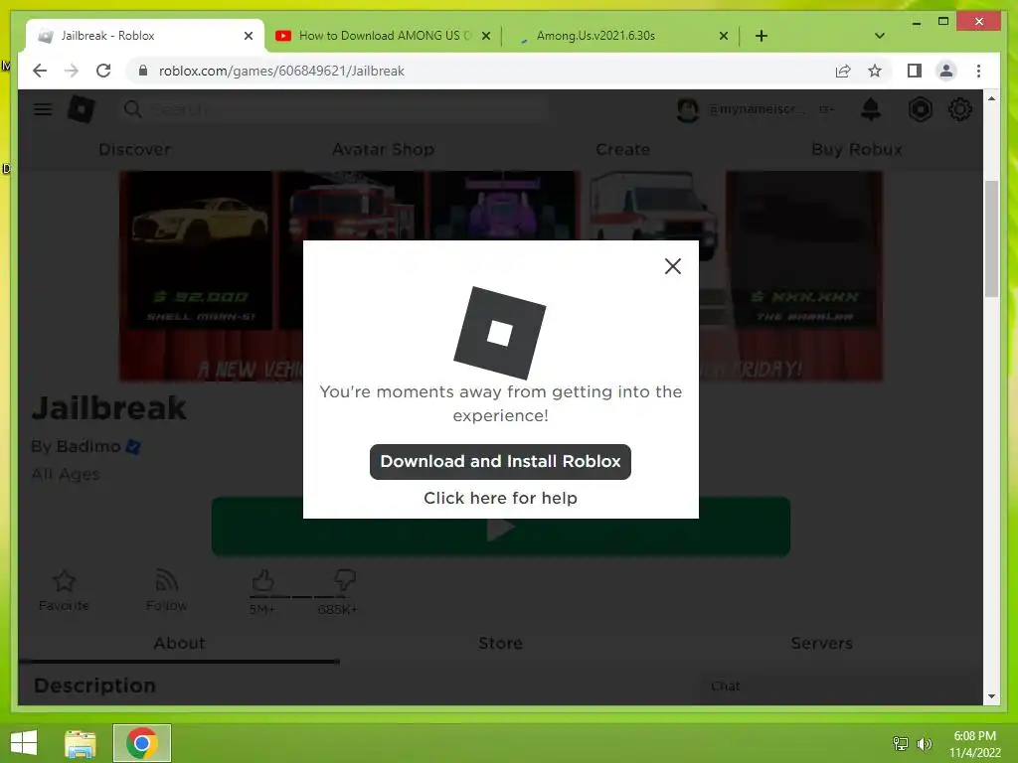Click the address bar URL
Viewport: 1018px width, 763px height.
coord(281,71)
